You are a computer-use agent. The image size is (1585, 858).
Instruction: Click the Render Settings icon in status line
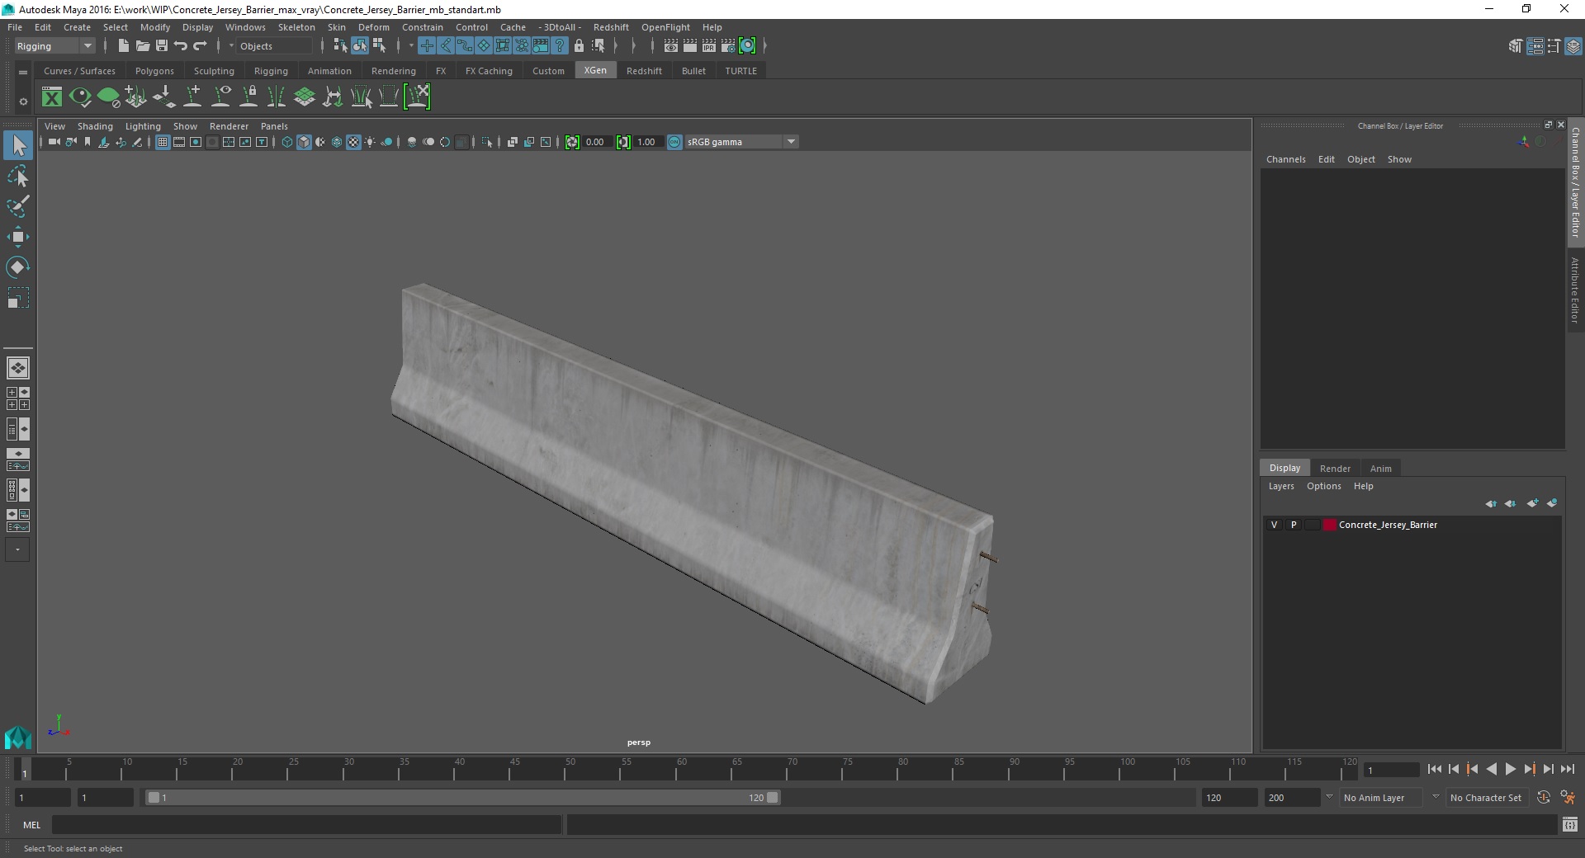point(728,46)
